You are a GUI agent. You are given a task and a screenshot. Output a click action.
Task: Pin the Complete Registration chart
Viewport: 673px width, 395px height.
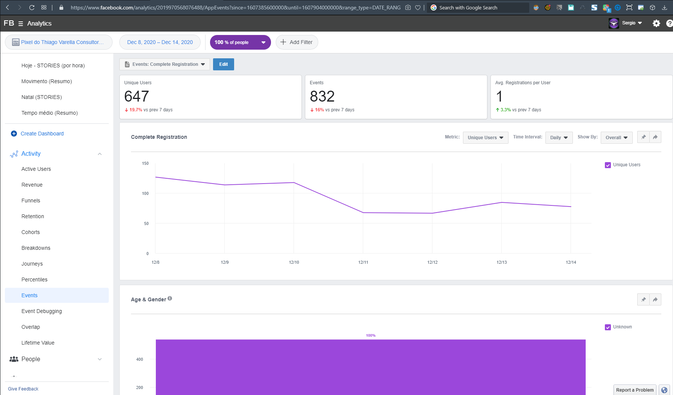click(x=643, y=137)
